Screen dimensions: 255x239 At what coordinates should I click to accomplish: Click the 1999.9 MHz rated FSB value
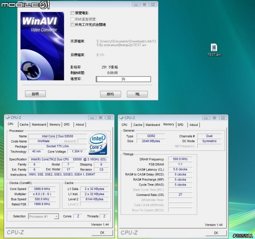click(42, 204)
